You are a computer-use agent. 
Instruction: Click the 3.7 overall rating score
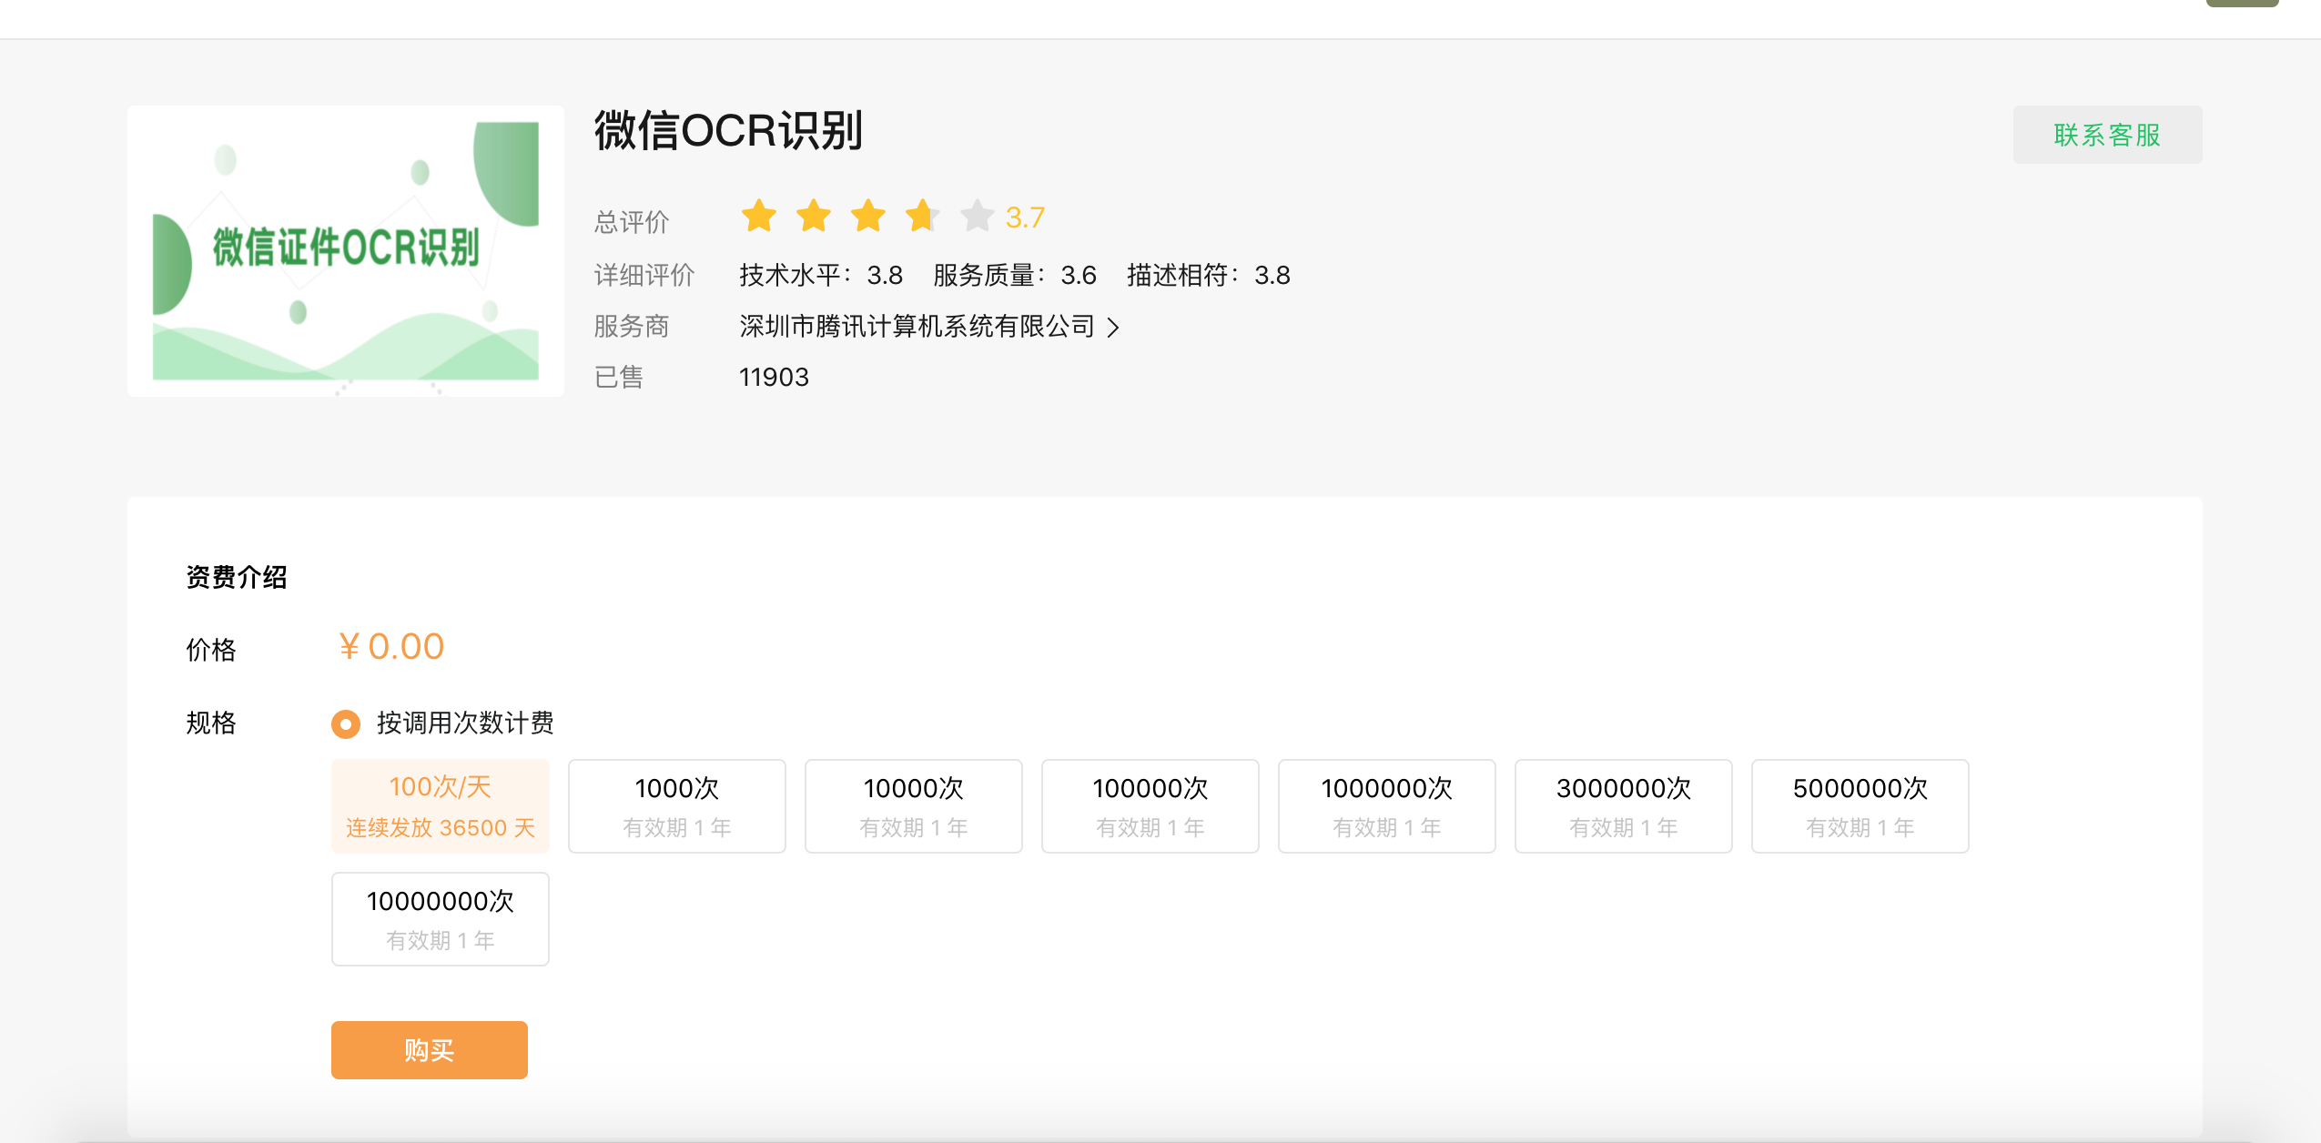coord(1025,217)
